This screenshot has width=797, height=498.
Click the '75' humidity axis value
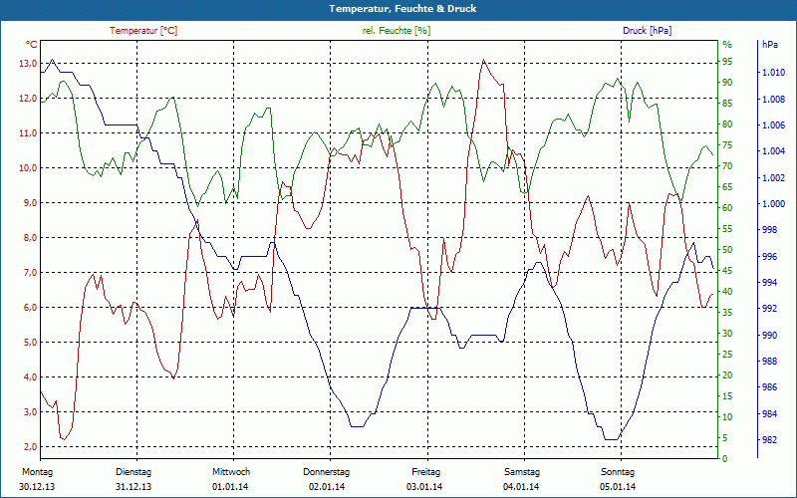[727, 145]
